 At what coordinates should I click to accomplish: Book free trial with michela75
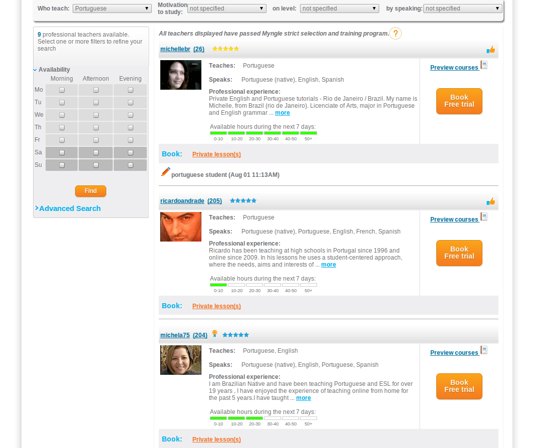click(x=459, y=386)
